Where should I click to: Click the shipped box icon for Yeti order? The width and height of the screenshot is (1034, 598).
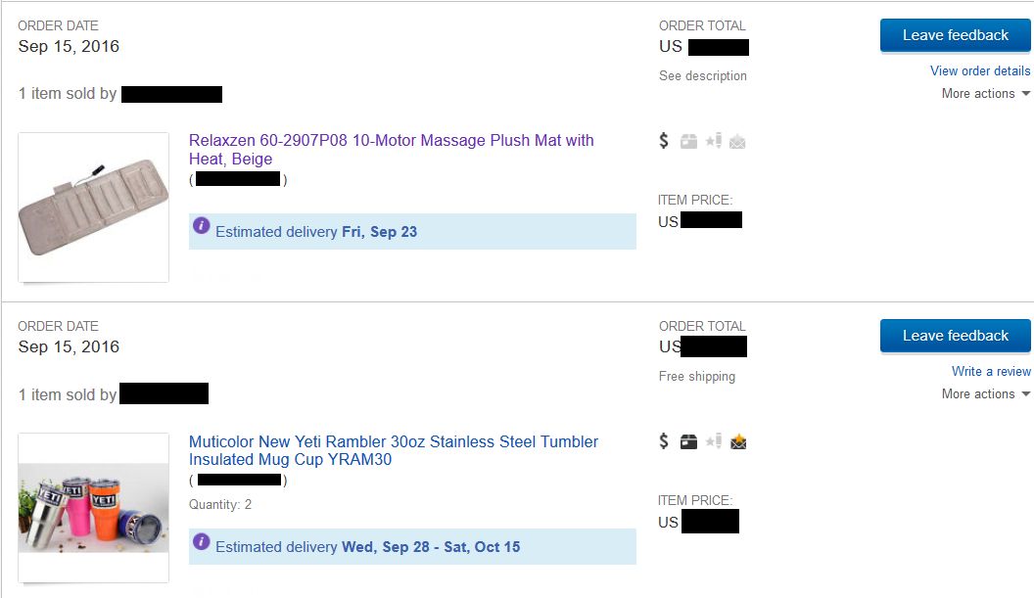(x=688, y=441)
